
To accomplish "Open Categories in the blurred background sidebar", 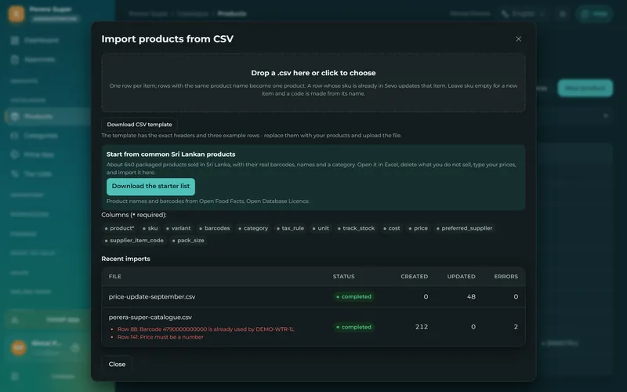I will pos(41,136).
